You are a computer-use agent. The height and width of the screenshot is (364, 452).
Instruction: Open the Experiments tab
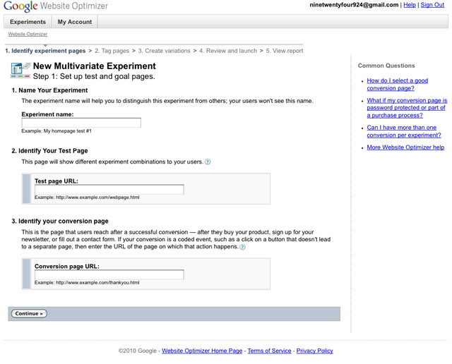(x=28, y=22)
